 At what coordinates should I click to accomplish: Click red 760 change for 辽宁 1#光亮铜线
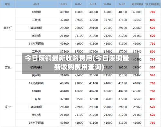click(x=153, y=123)
